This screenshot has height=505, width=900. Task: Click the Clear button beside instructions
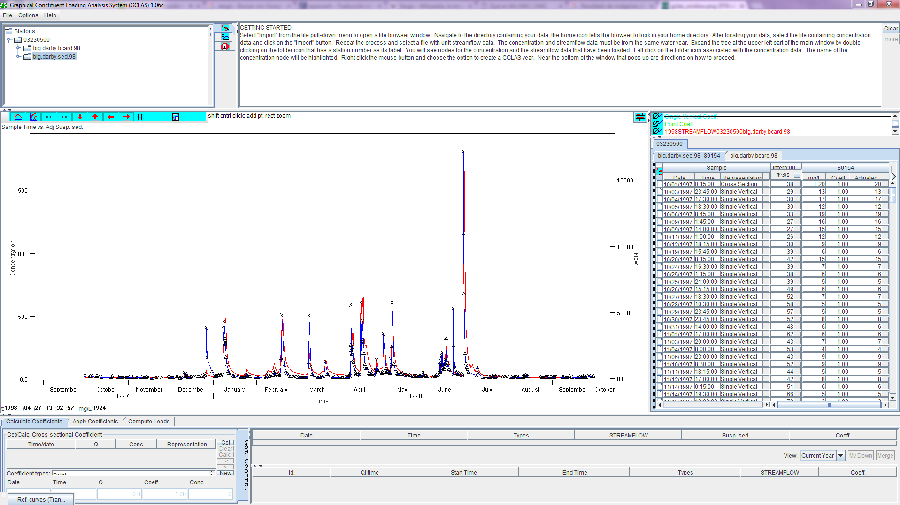[891, 29]
